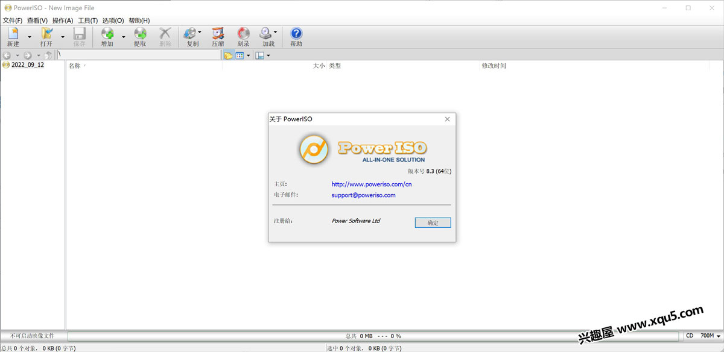Click the 打开 (Open) toolbar icon
The width and height of the screenshot is (724, 352).
click(46, 37)
